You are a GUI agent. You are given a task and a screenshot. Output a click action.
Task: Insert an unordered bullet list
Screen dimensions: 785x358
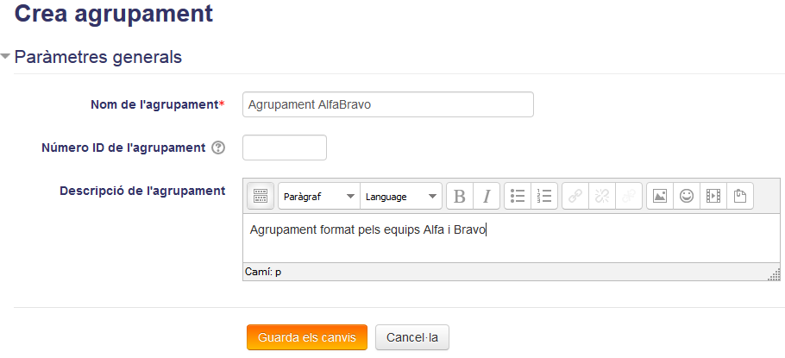pyautogui.click(x=518, y=196)
